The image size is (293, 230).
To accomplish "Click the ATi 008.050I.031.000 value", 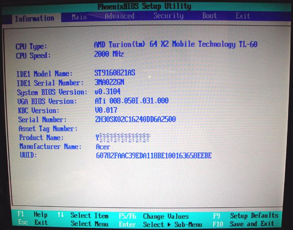I will coord(132,101).
